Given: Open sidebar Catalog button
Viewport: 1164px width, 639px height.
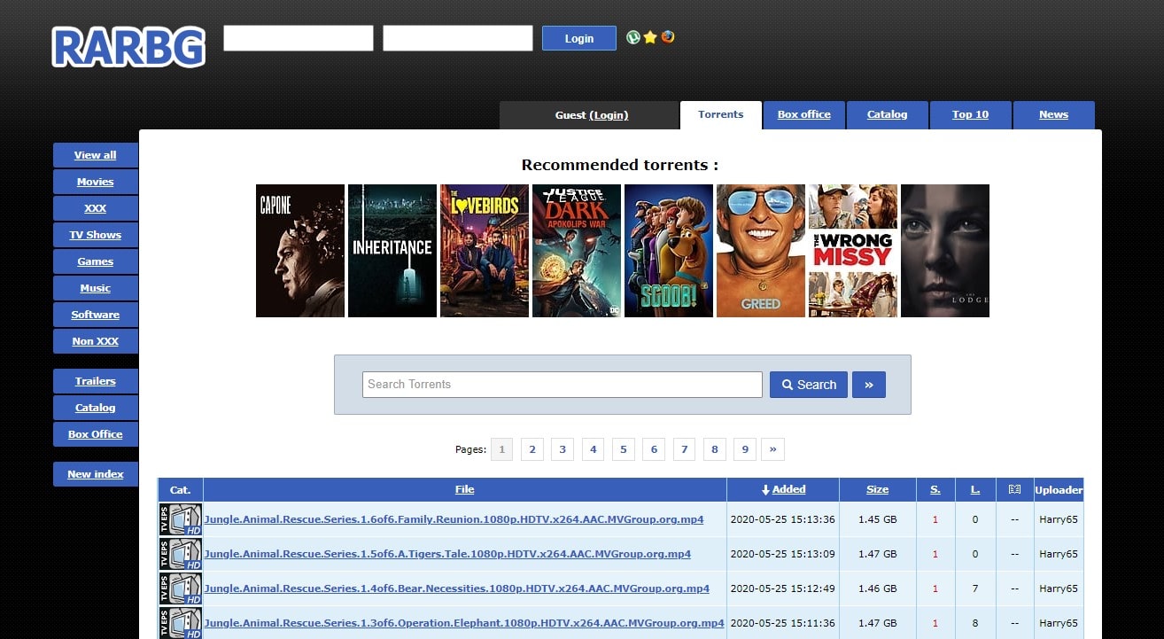Looking at the screenshot, I should pyautogui.click(x=96, y=408).
